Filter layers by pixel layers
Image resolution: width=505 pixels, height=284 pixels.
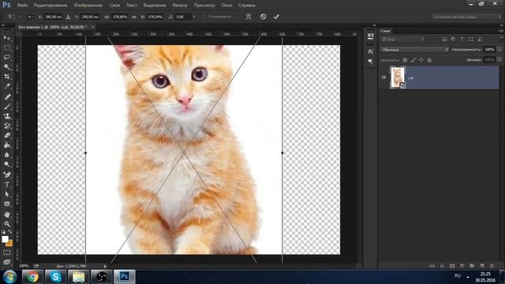coord(444,39)
